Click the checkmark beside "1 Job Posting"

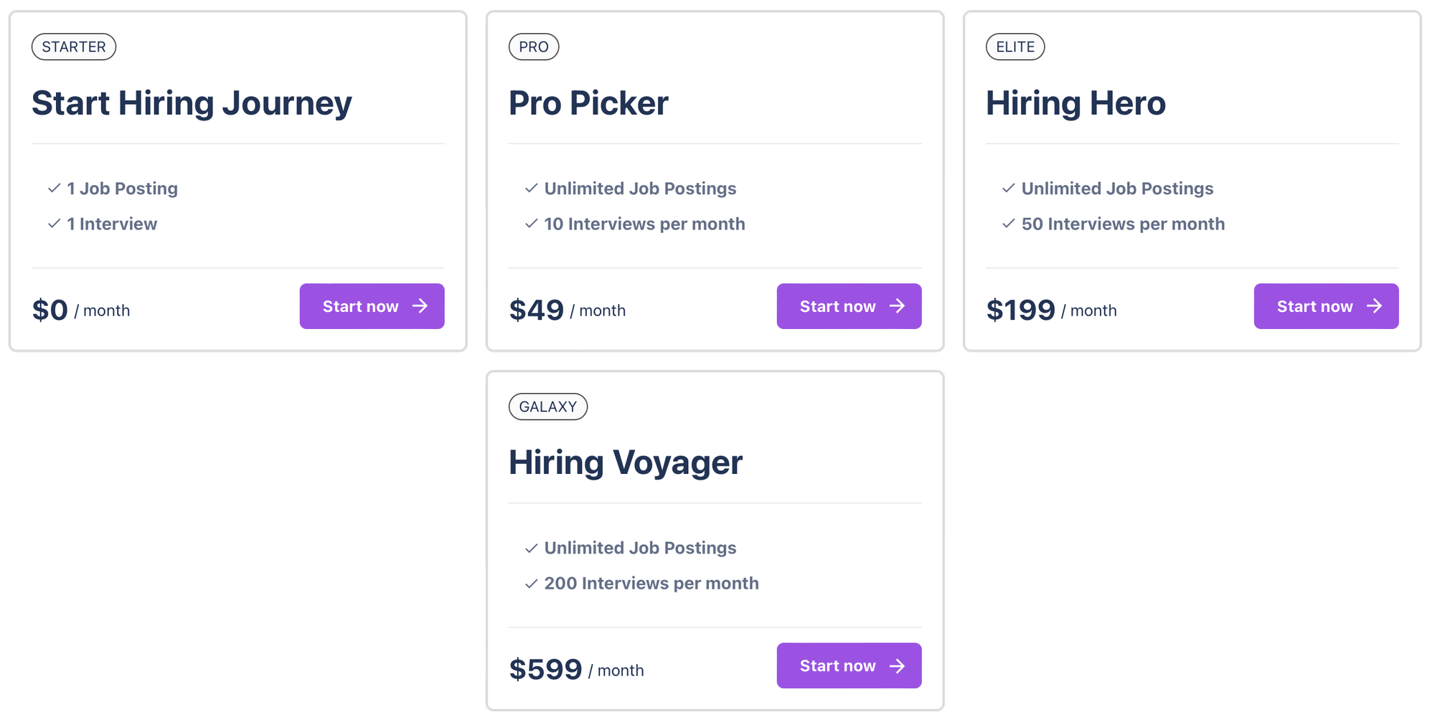[x=54, y=189]
